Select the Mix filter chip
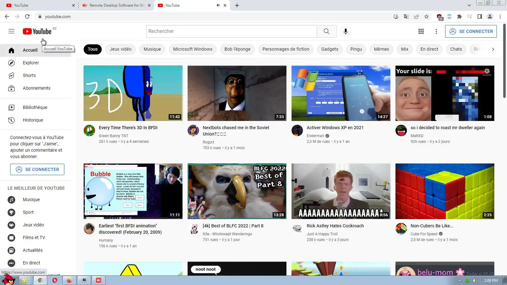Viewport: 507px width, 285px height. [405, 49]
